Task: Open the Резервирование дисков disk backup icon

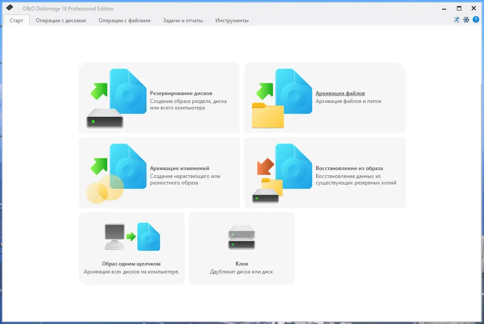Action: click(x=117, y=98)
